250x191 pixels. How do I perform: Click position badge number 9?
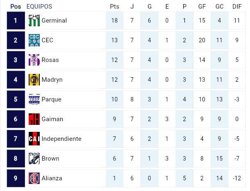click(16, 178)
